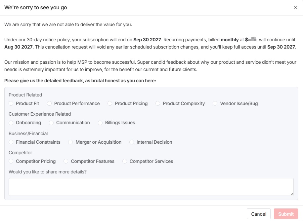Select the Billings Issues option
Screen dimensions: 303x221
(100, 123)
